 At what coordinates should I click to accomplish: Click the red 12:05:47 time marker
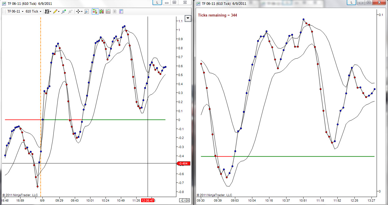pyautogui.click(x=147, y=200)
